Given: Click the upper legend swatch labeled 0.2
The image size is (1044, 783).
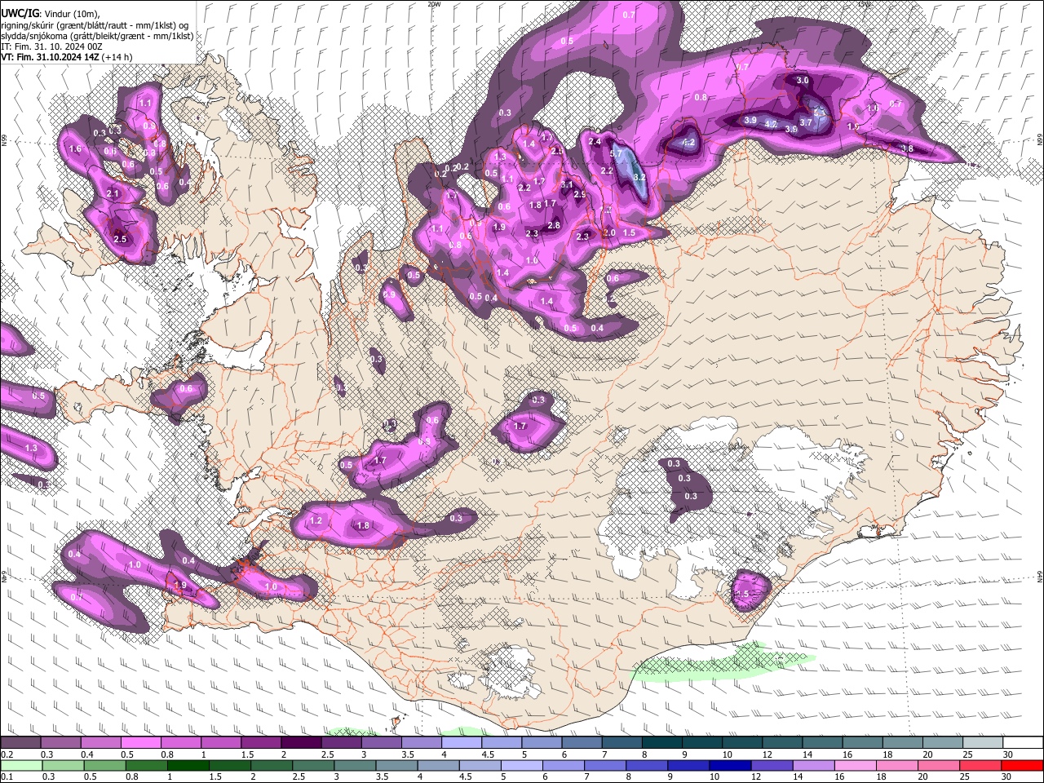Looking at the screenshot, I should click(20, 743).
